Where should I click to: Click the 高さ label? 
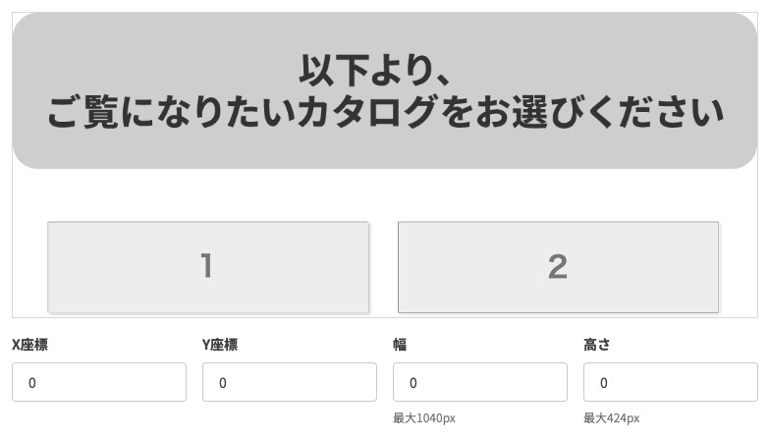point(597,345)
